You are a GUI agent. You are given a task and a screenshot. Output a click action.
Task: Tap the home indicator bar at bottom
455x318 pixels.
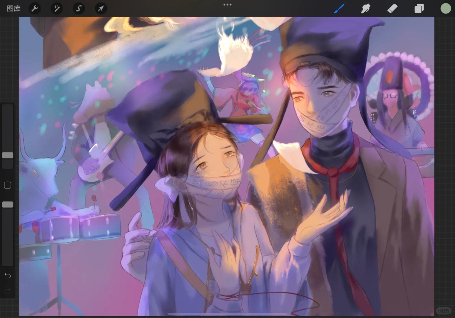click(x=227, y=314)
